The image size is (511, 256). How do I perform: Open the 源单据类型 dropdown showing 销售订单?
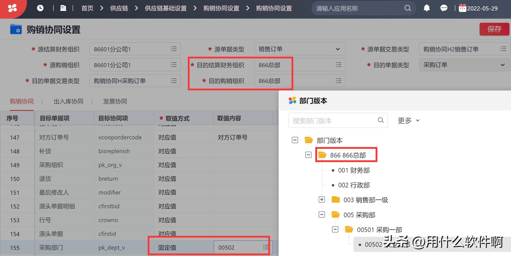click(x=338, y=49)
